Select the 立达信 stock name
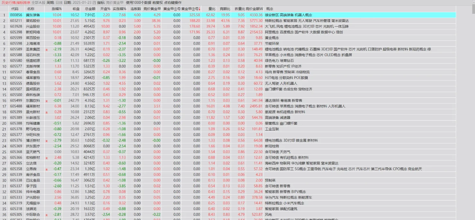This screenshot has width=475, height=220. click(31, 163)
